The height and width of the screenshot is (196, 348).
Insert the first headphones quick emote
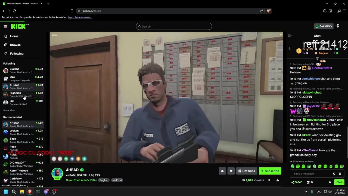click(293, 166)
